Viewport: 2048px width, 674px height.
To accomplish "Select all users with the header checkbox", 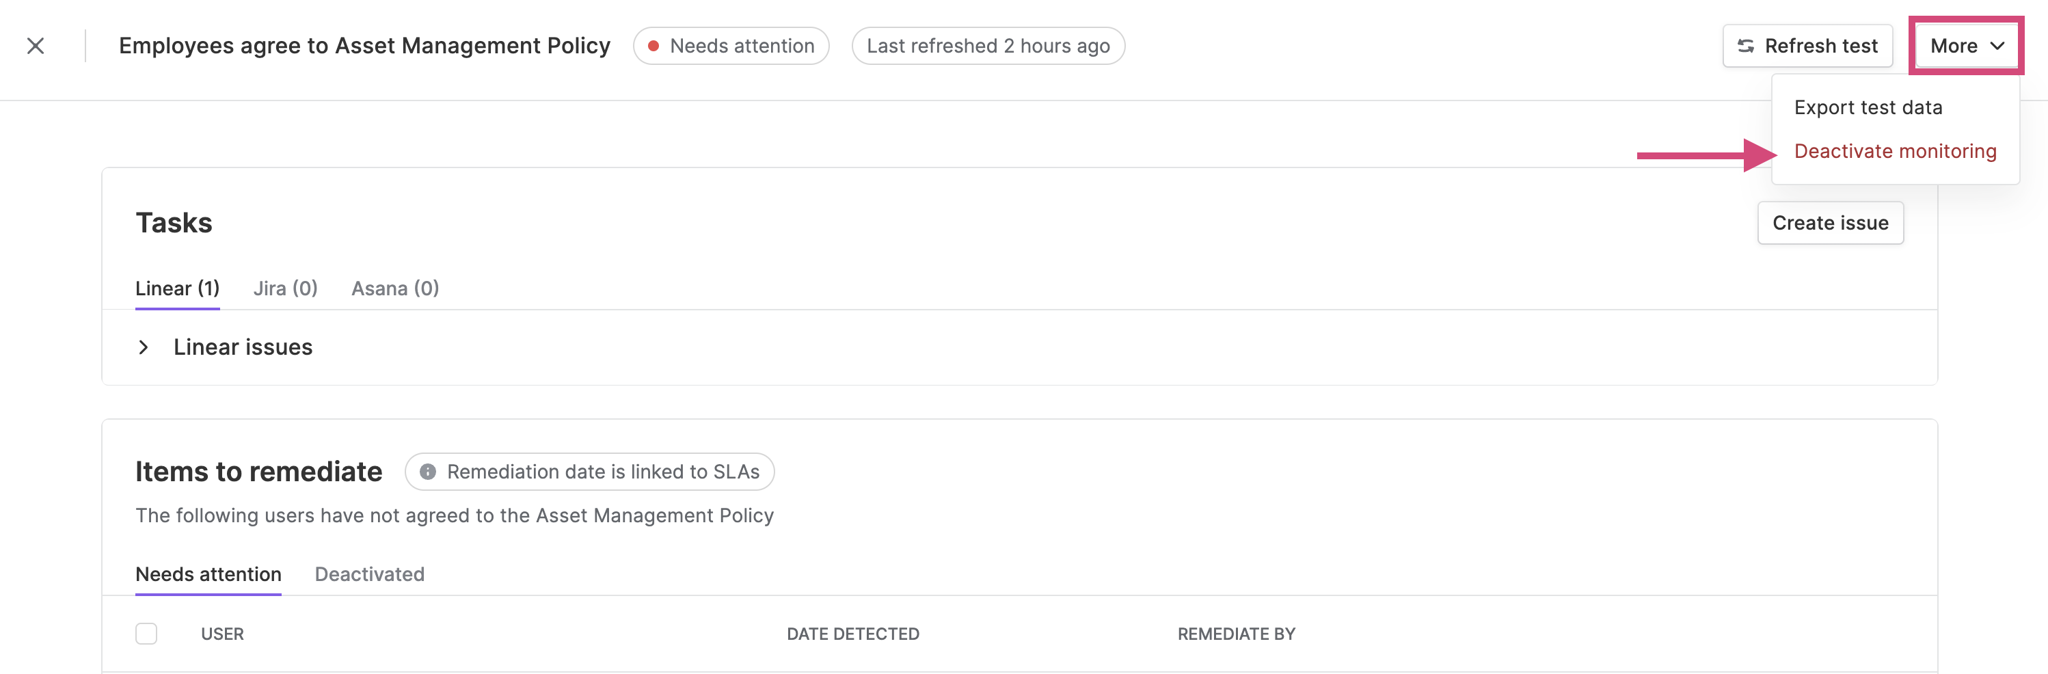I will [146, 634].
